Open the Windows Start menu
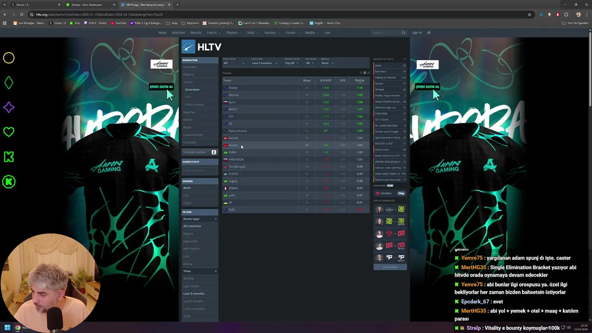Viewport: 592px width, 333px height. pos(7,327)
